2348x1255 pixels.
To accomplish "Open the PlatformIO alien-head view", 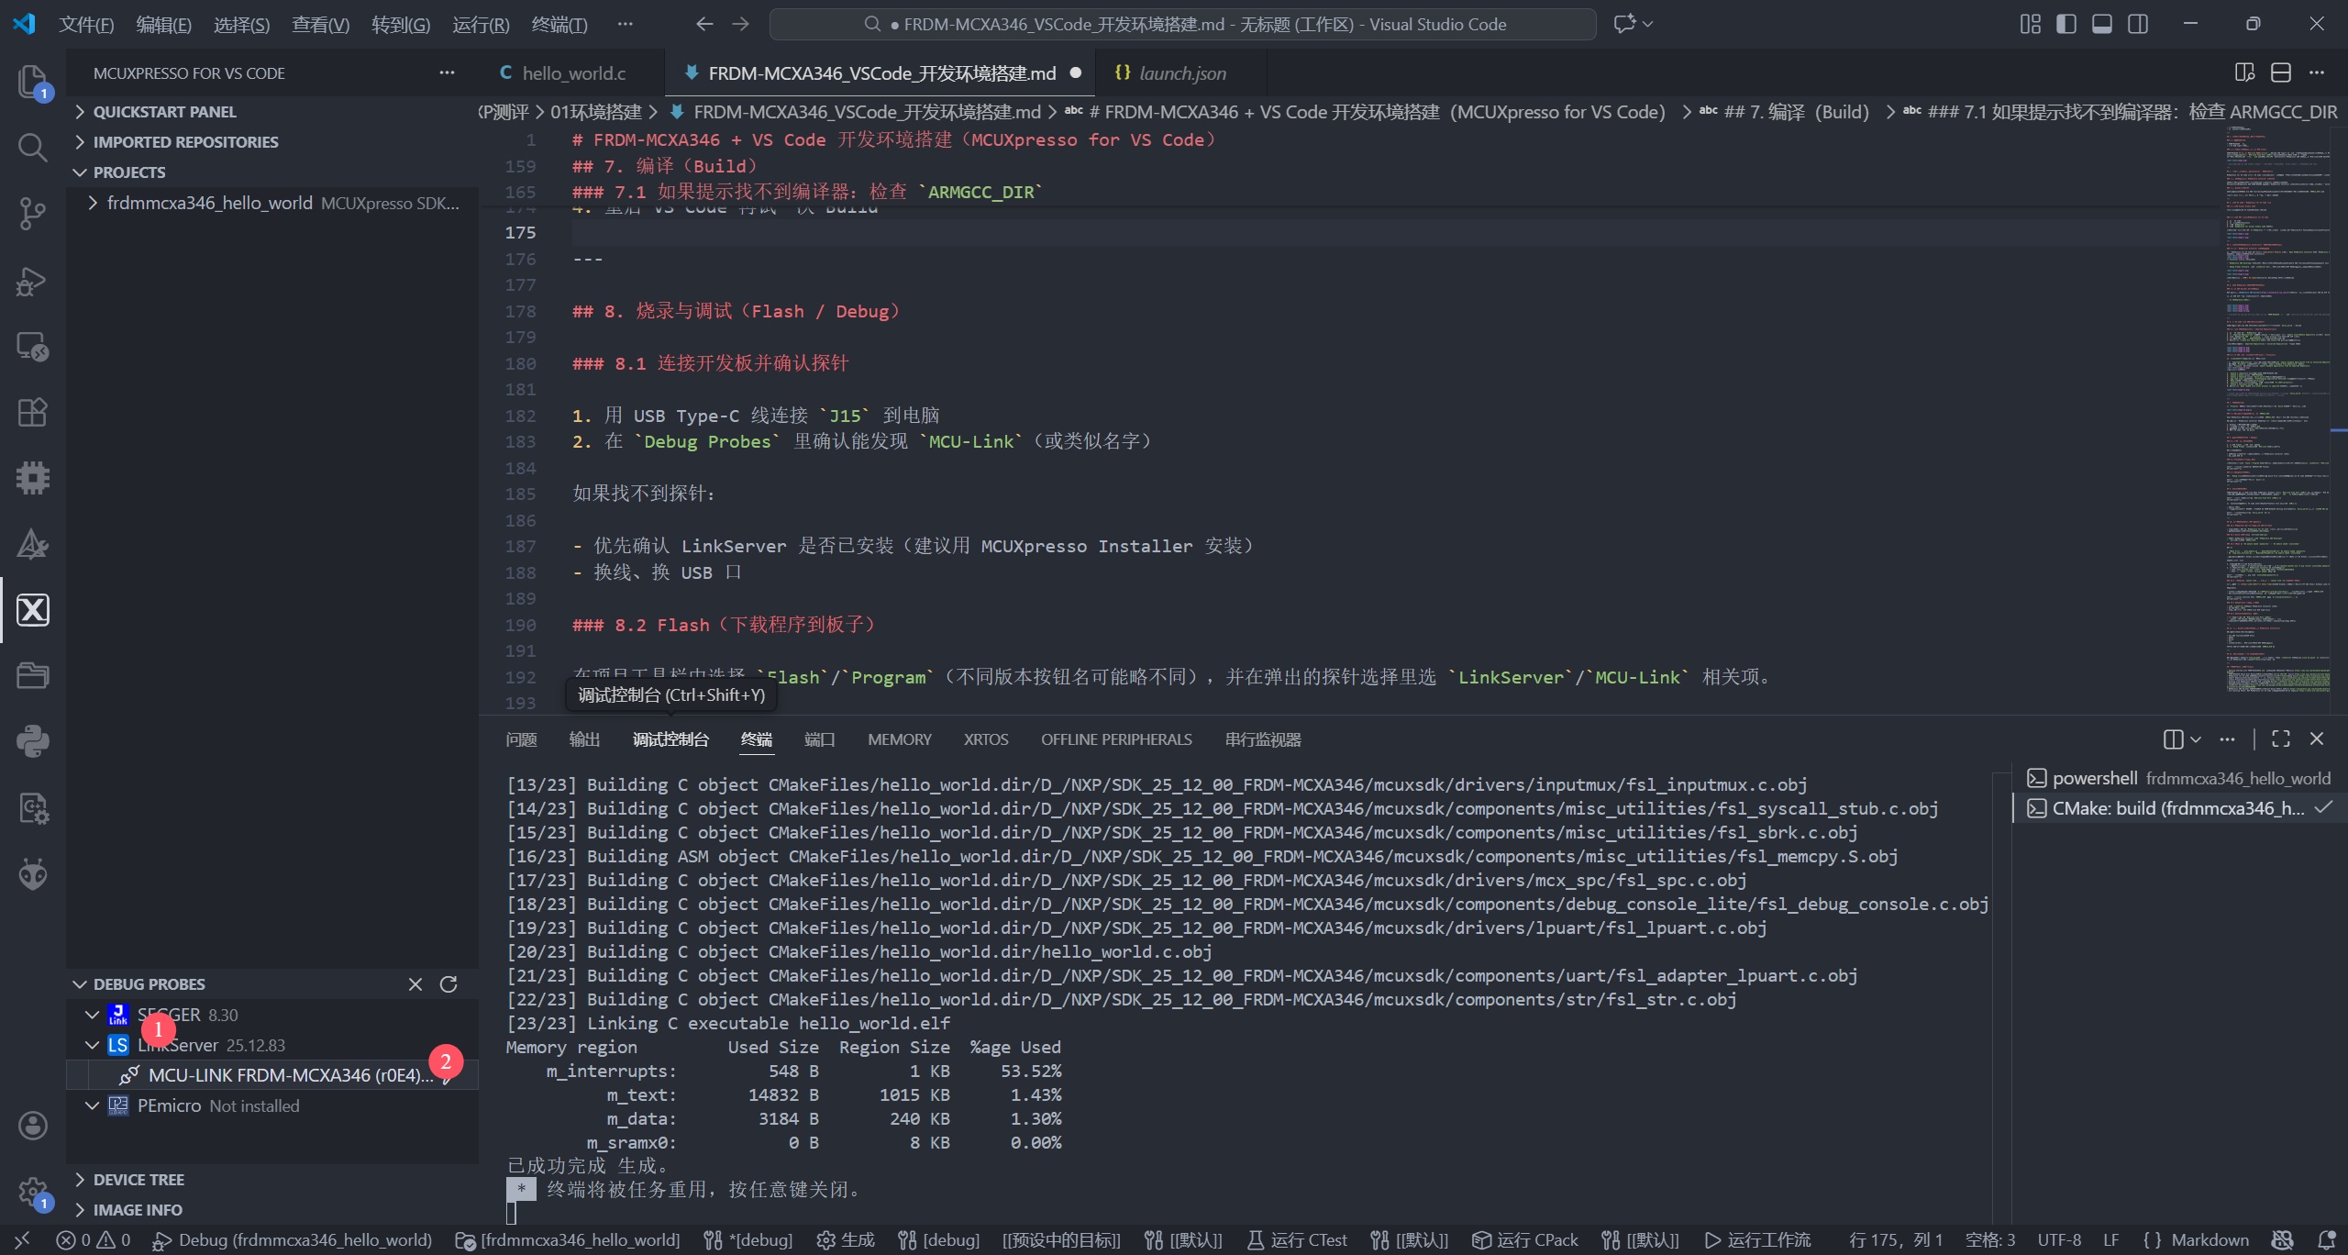I will tap(32, 873).
